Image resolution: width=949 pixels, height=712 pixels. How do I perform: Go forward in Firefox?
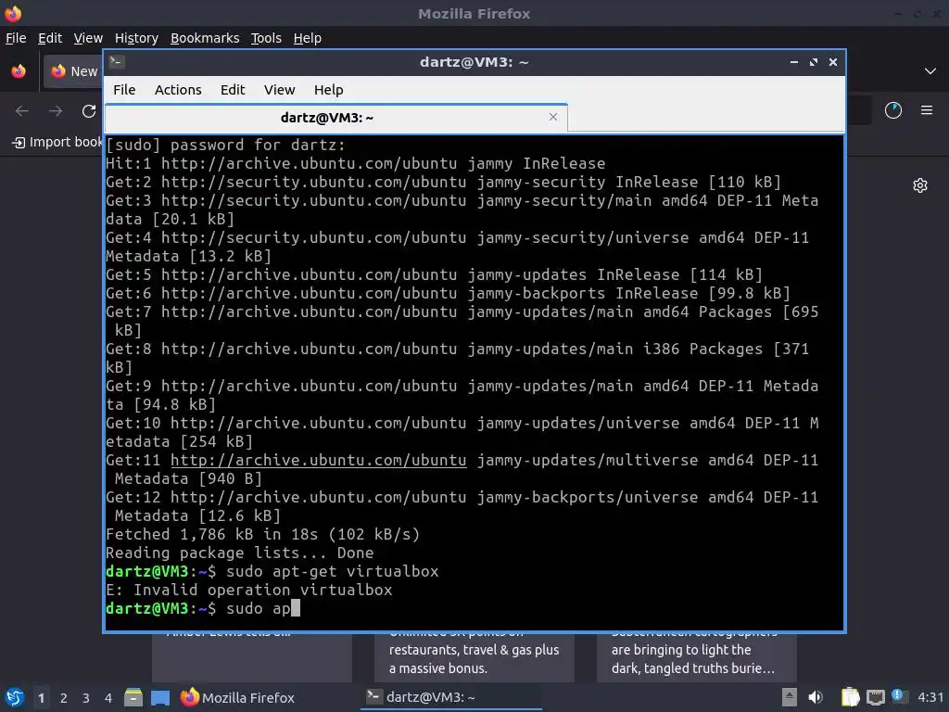coord(56,111)
